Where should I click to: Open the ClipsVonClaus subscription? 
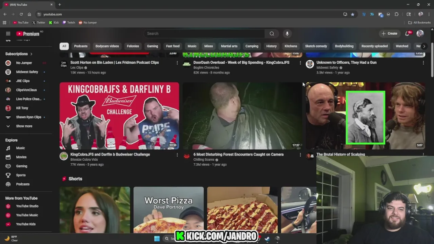(x=26, y=90)
